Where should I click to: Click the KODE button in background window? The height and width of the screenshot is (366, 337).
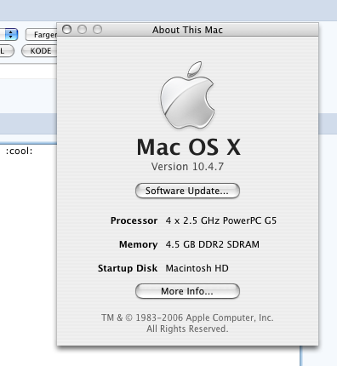39,51
